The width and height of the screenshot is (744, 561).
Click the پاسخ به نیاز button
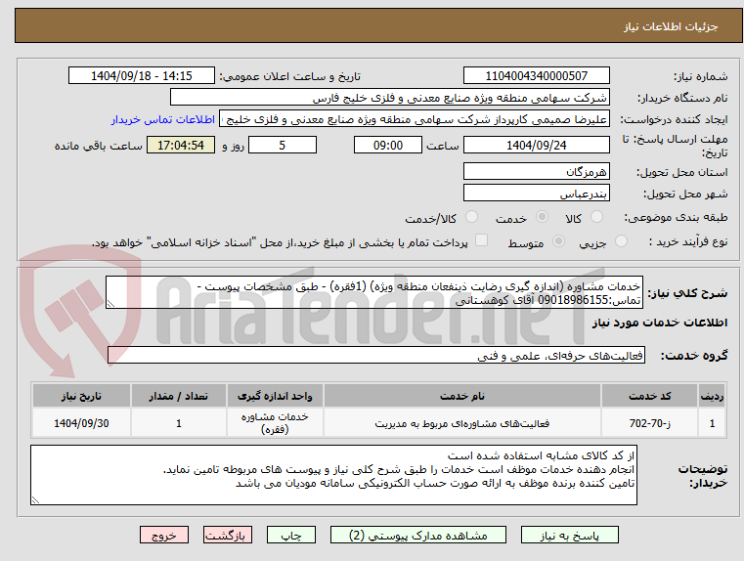(569, 535)
